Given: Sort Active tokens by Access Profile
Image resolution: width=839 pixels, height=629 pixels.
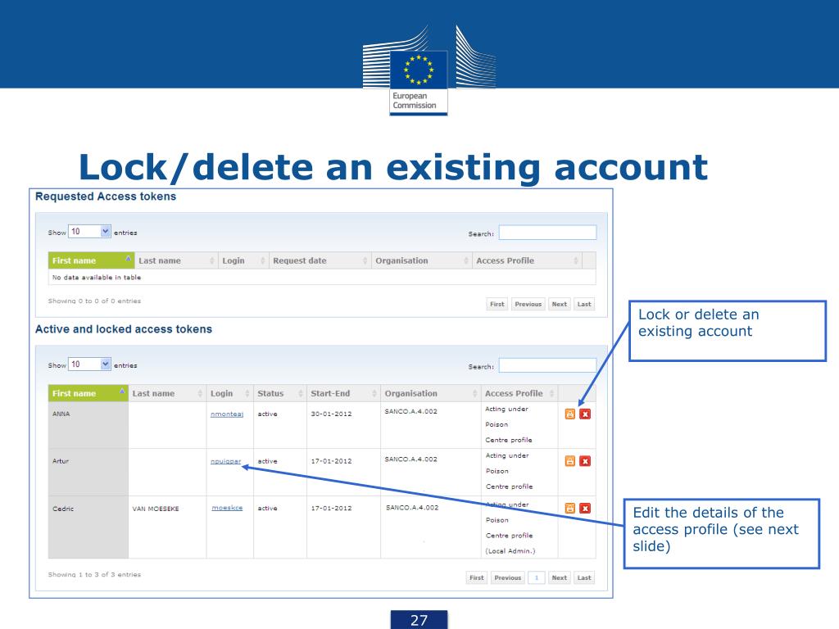Looking at the screenshot, I should coord(519,393).
